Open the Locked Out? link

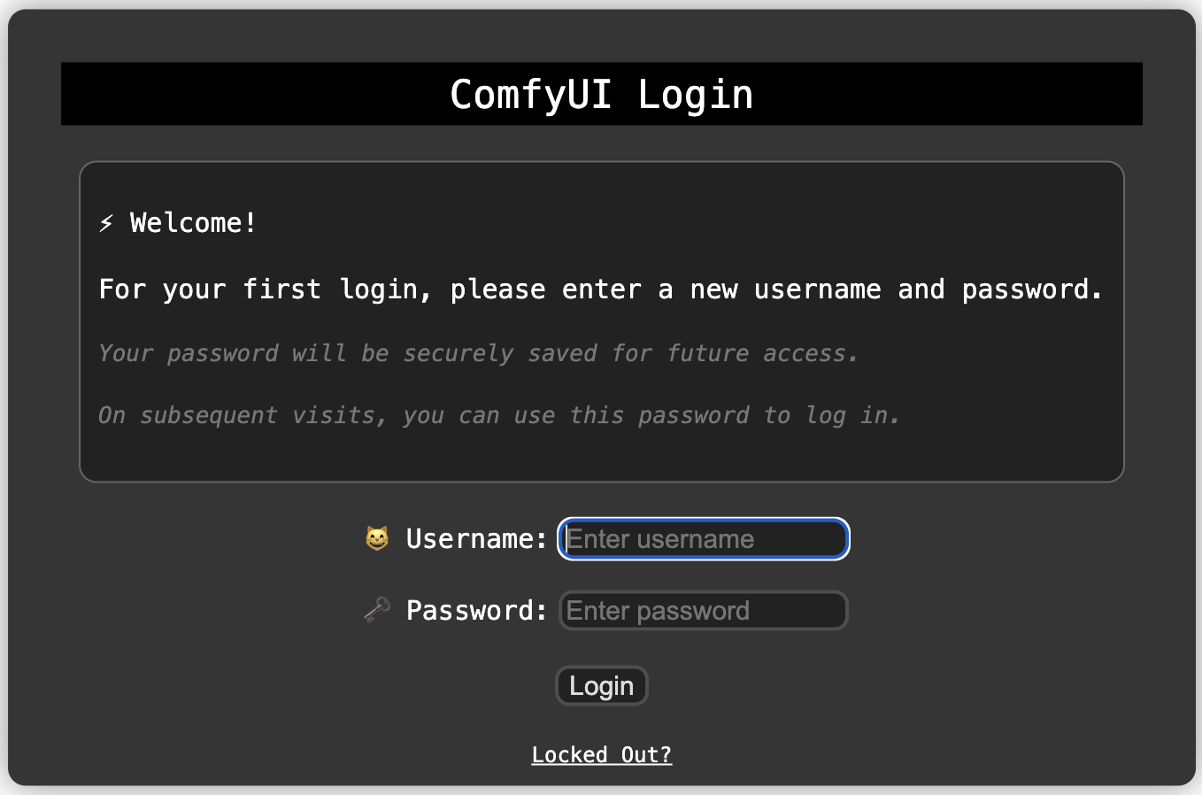pos(602,754)
